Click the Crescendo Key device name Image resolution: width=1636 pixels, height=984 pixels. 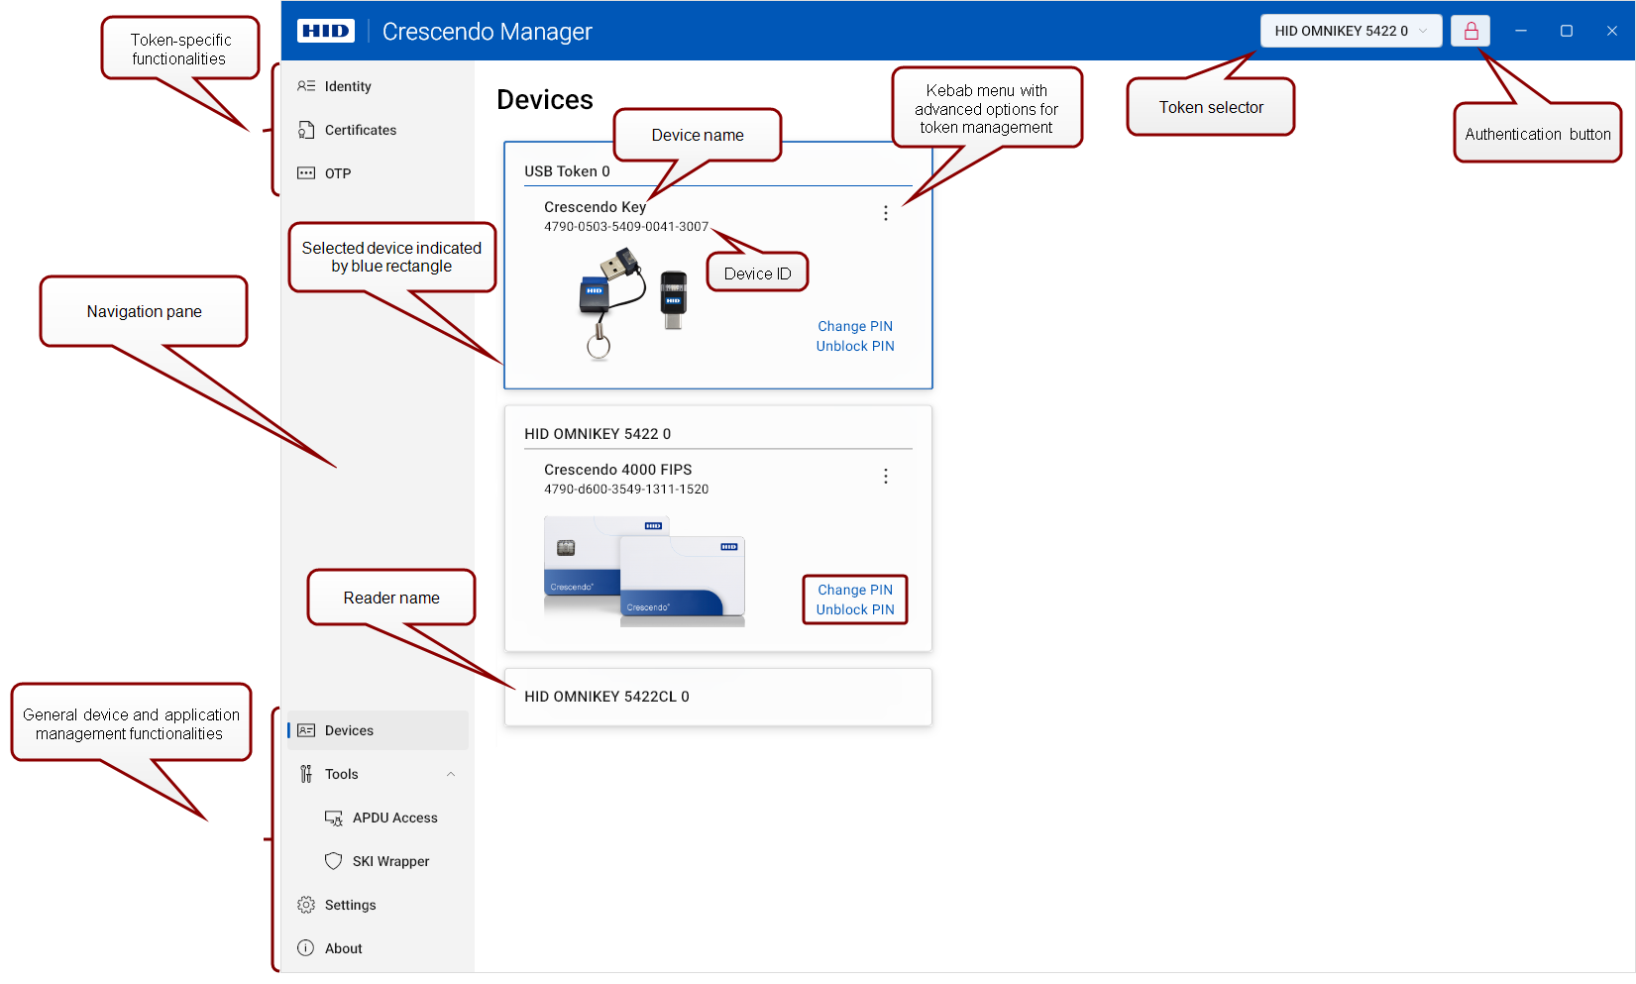[x=595, y=207]
